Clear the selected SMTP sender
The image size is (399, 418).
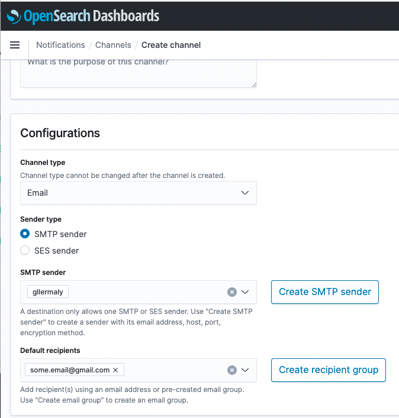pyautogui.click(x=232, y=292)
